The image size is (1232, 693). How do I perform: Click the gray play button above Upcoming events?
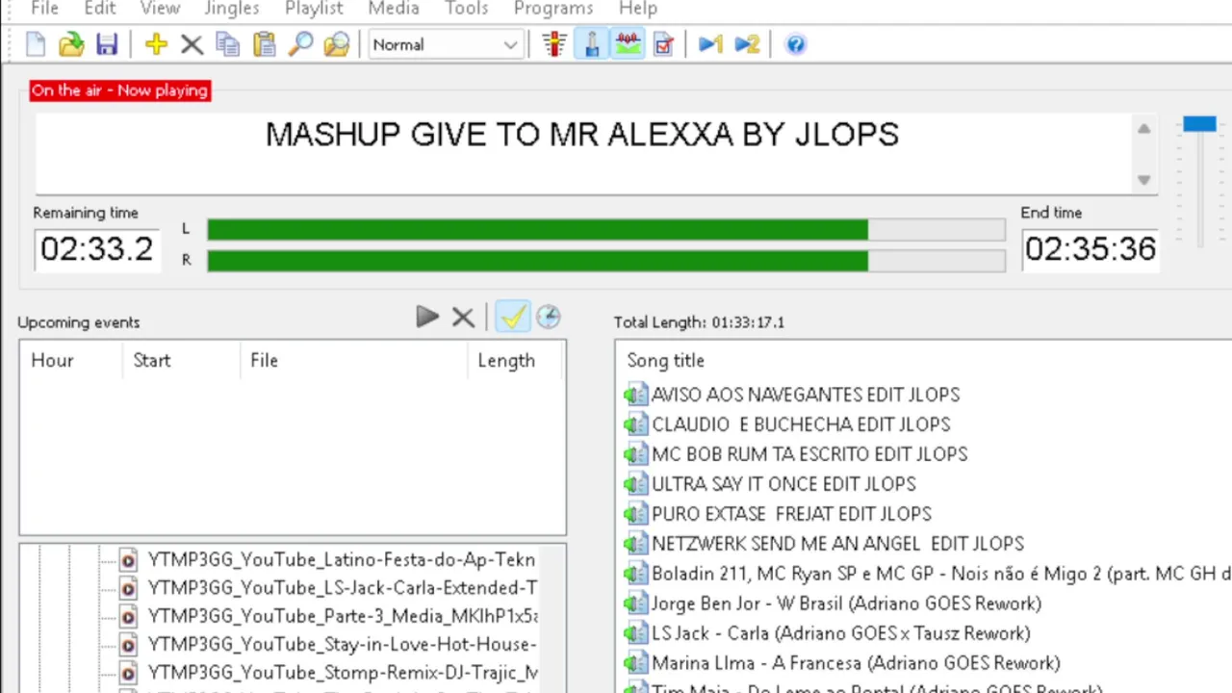[427, 317]
